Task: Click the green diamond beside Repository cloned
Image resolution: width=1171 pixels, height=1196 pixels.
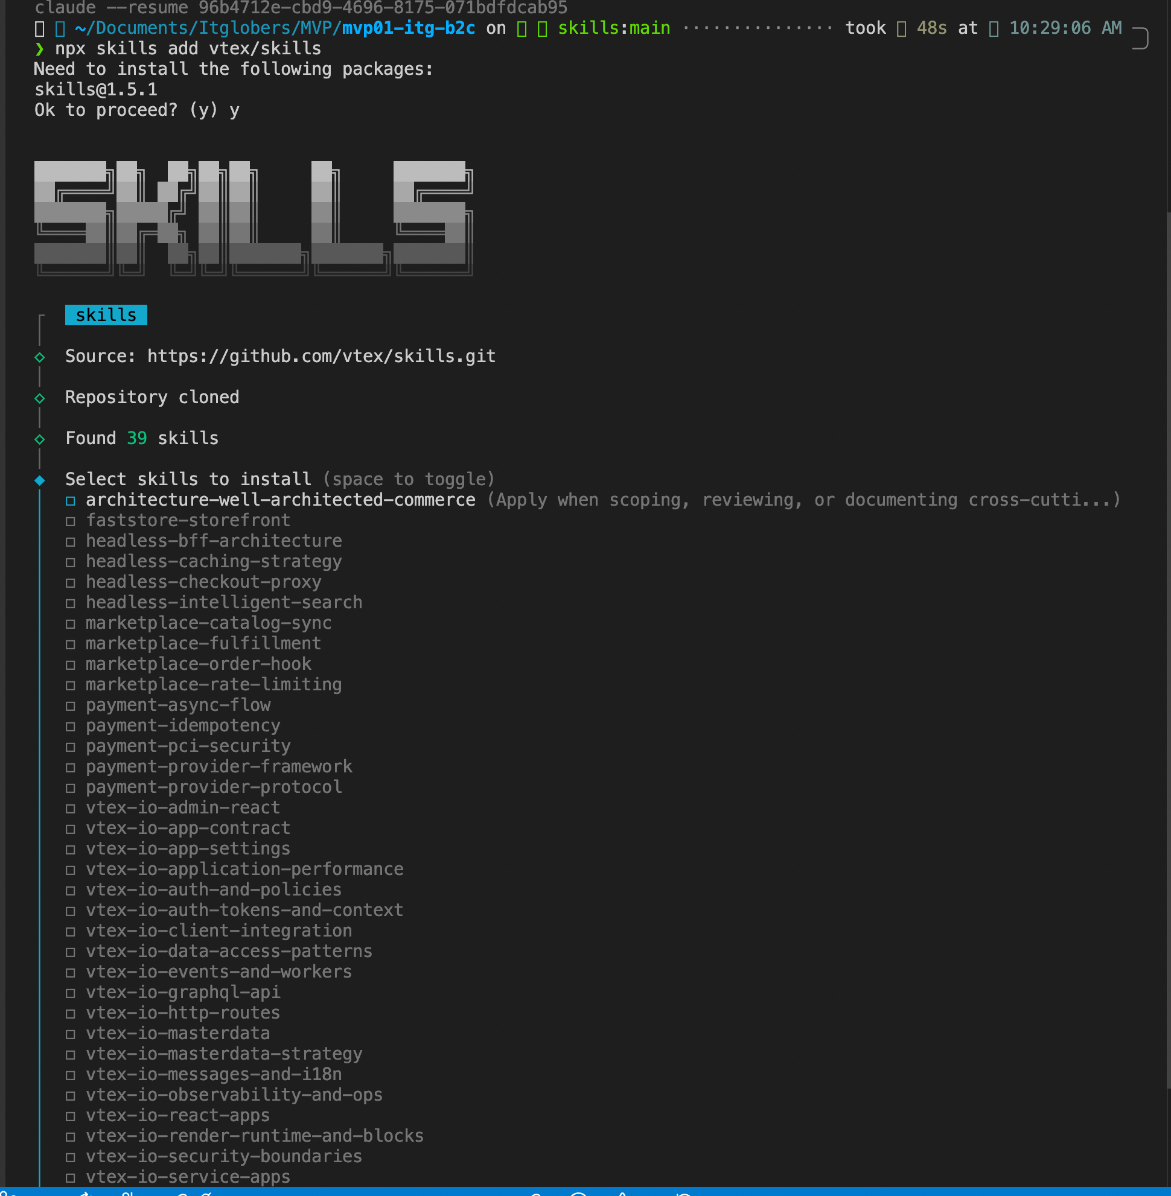Action: (x=40, y=398)
